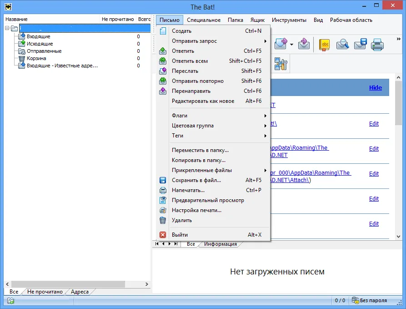Open the Вид menu
The width and height of the screenshot is (406, 309).
(318, 20)
